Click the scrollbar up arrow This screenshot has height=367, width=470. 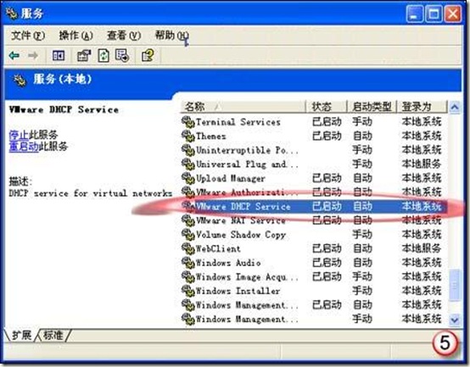[455, 107]
